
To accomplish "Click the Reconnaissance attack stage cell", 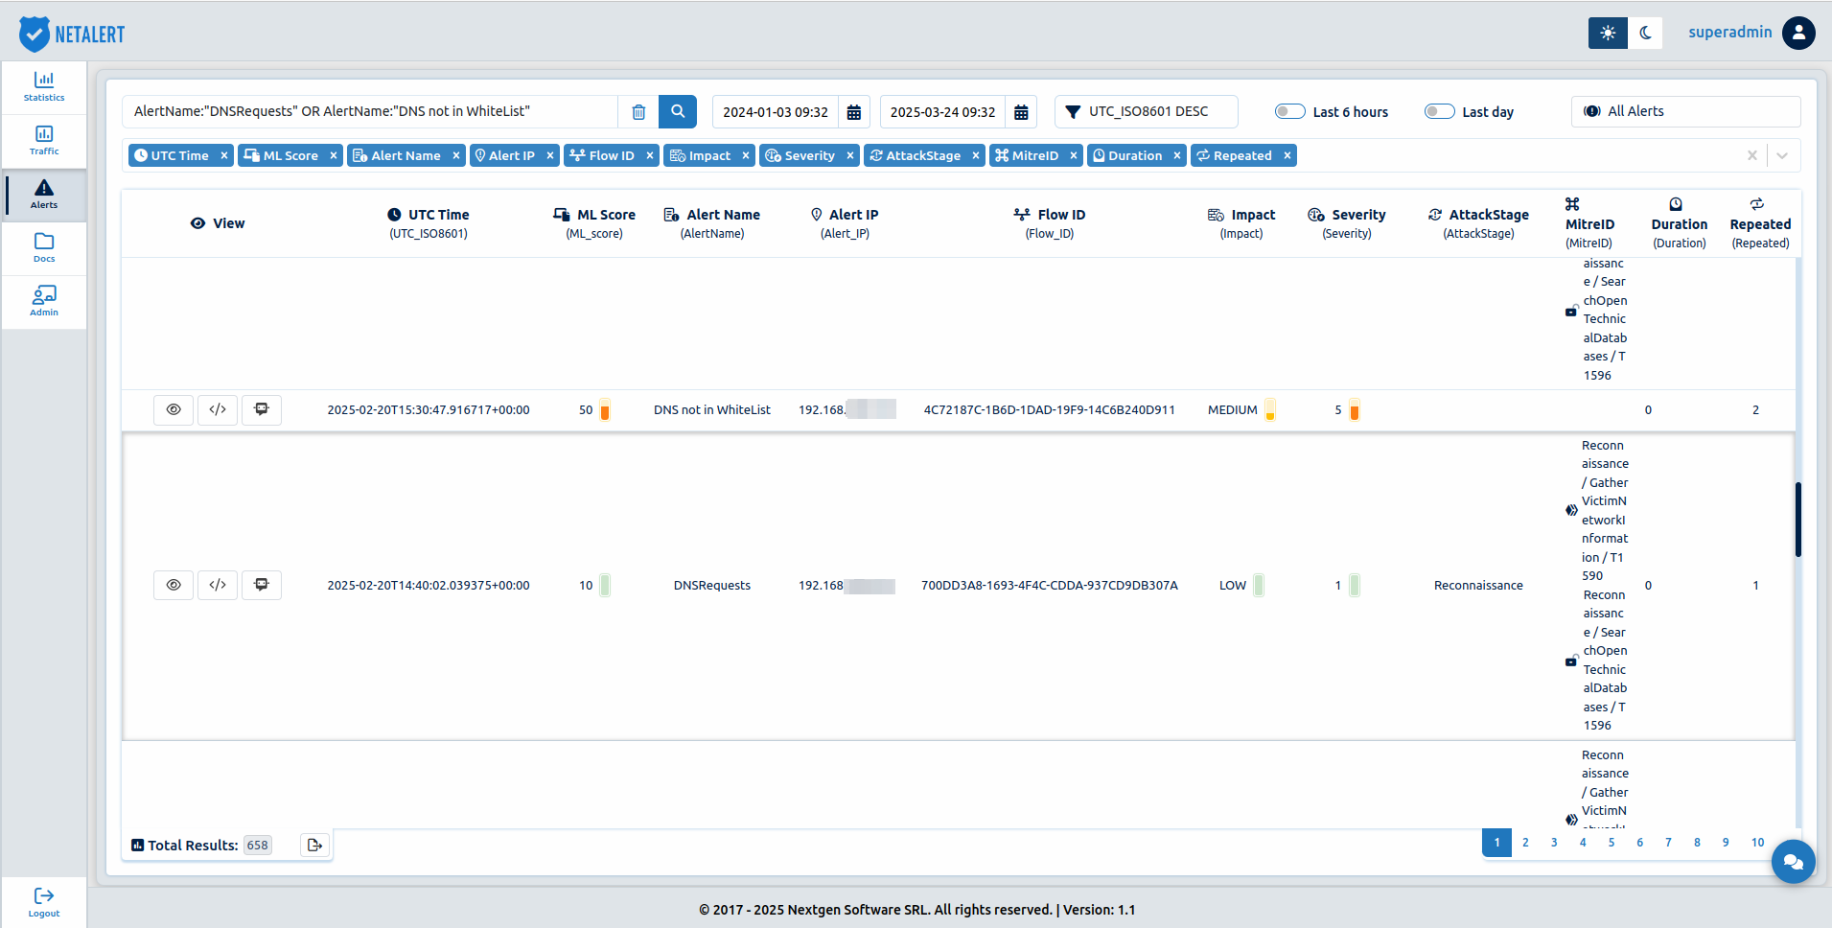I will (x=1478, y=585).
